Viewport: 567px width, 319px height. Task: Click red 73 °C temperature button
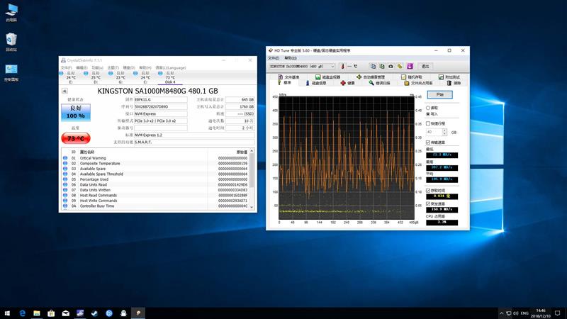[x=76, y=138]
